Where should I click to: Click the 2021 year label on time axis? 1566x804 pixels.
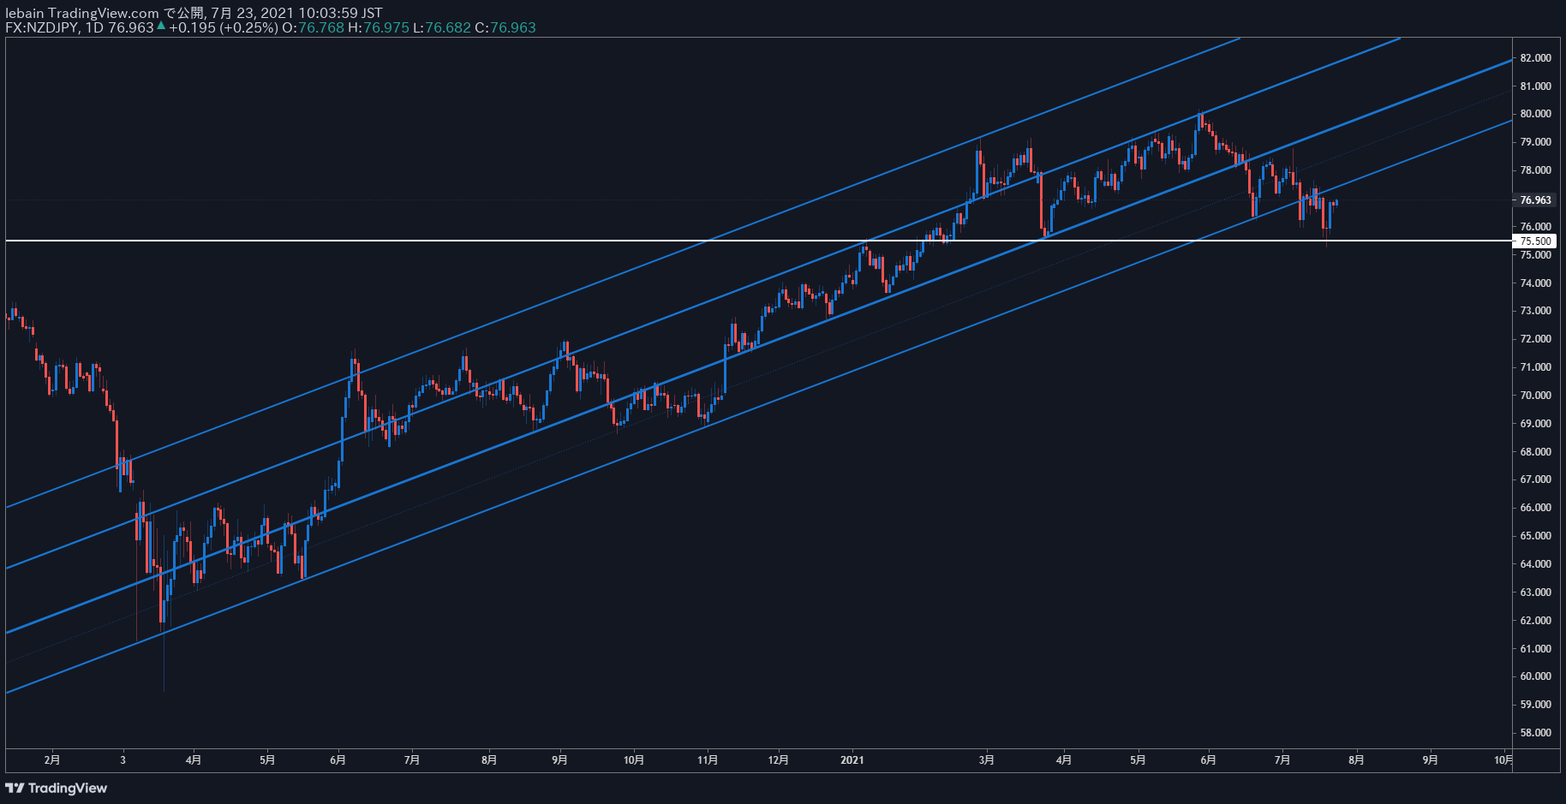click(852, 759)
